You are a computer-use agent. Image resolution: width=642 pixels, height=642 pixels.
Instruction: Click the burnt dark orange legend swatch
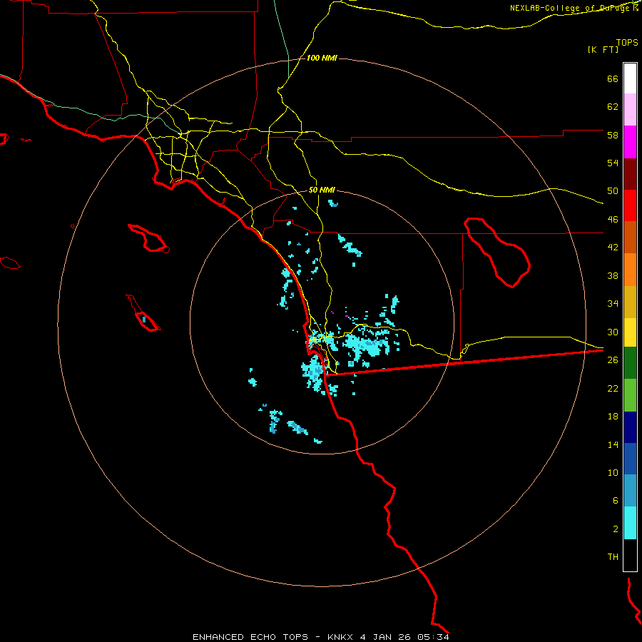coord(630,238)
